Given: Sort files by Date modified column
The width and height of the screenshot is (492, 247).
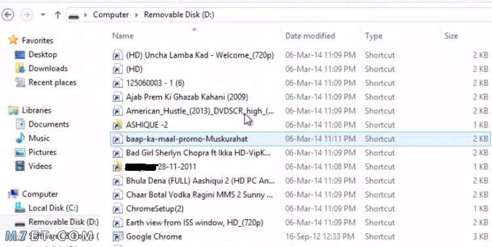Looking at the screenshot, I should pos(310,36).
